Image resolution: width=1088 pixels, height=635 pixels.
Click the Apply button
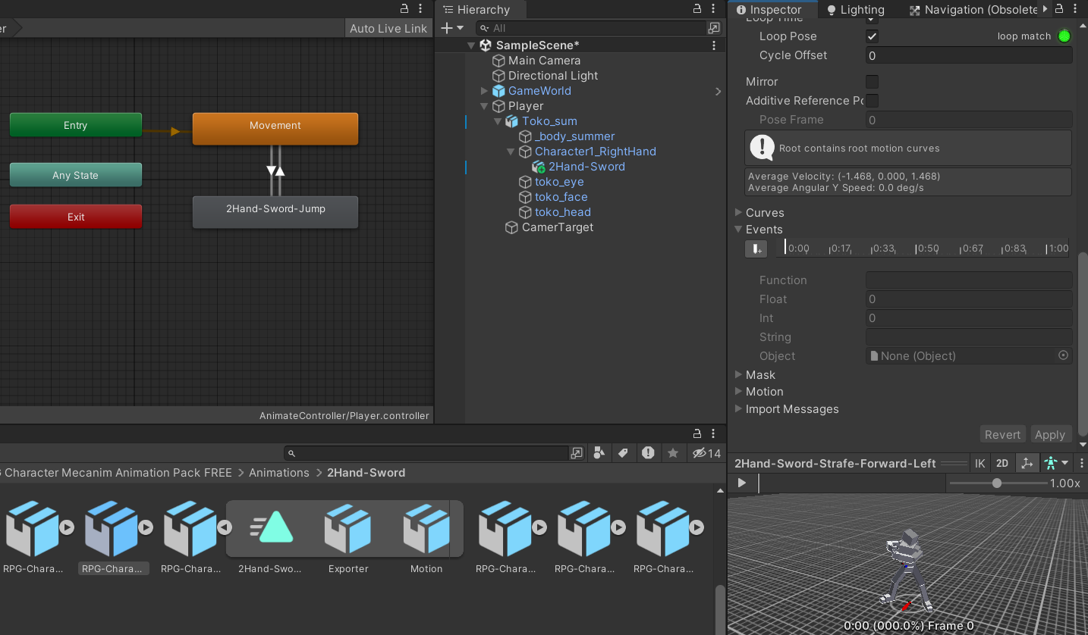tap(1050, 434)
